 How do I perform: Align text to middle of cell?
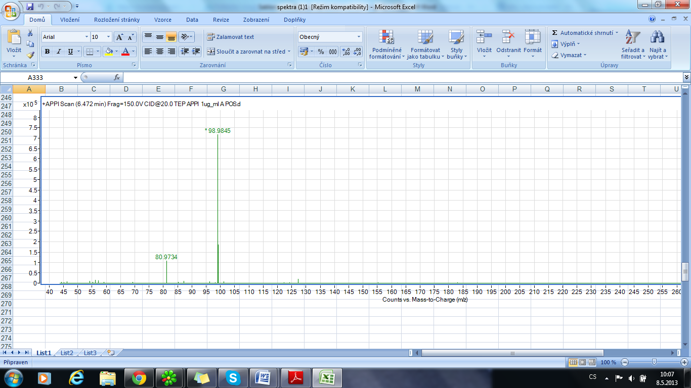click(159, 37)
